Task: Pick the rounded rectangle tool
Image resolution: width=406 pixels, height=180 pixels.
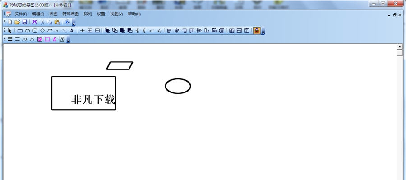Action: pos(35,31)
